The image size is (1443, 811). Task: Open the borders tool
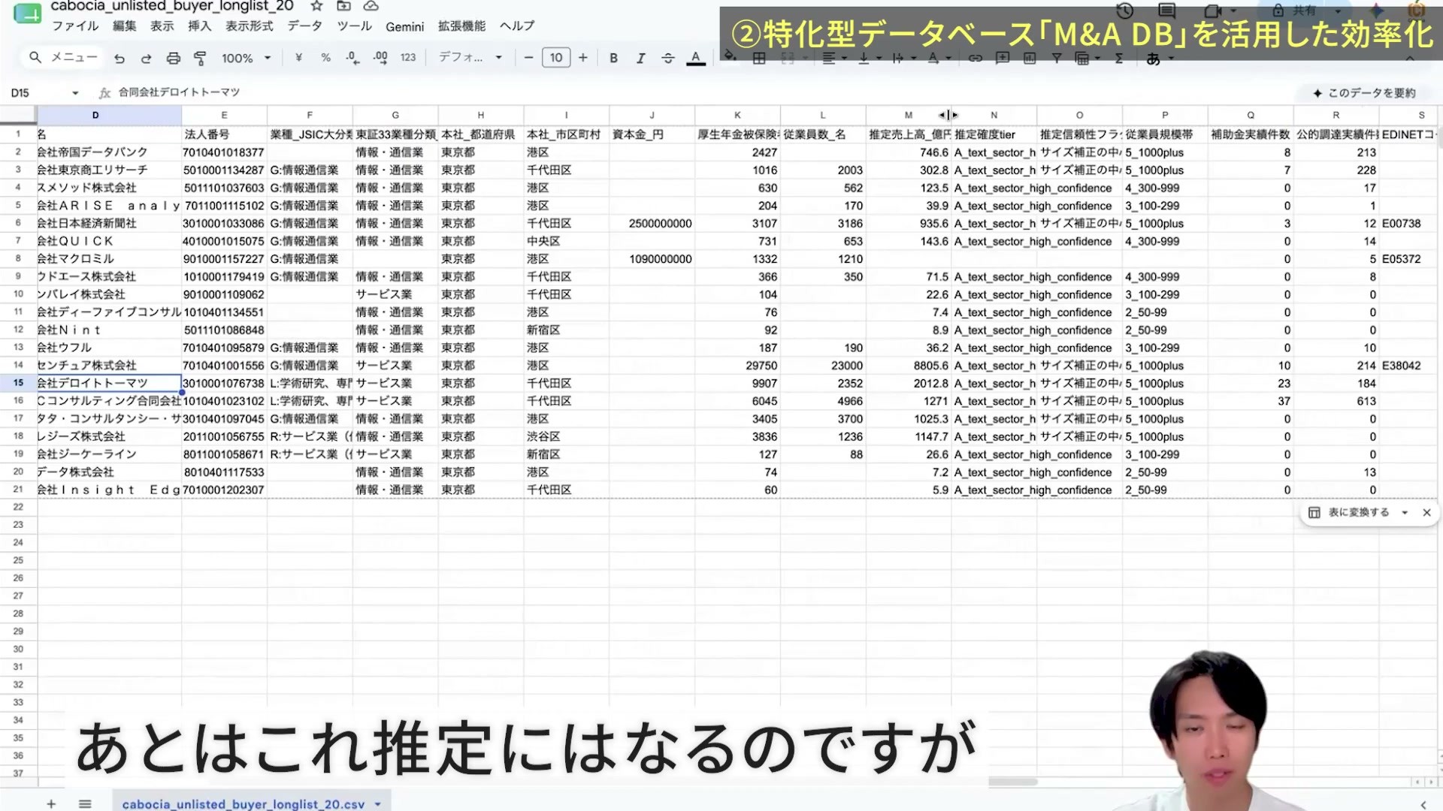click(759, 58)
